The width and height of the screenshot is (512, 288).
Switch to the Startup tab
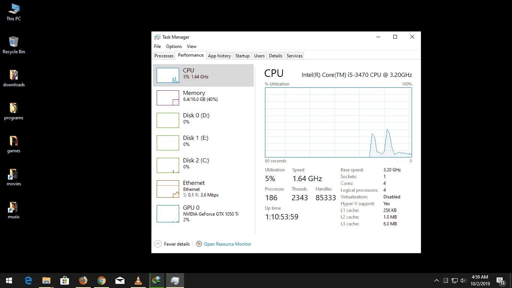(x=242, y=56)
